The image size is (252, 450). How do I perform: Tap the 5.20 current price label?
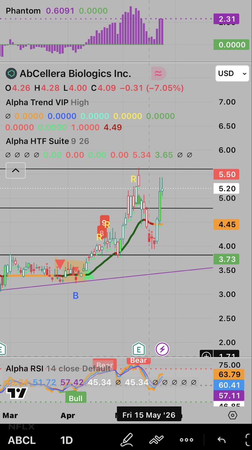pyautogui.click(x=227, y=188)
